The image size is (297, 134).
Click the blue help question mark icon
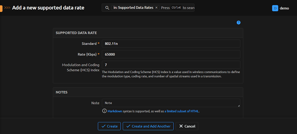(238, 23)
